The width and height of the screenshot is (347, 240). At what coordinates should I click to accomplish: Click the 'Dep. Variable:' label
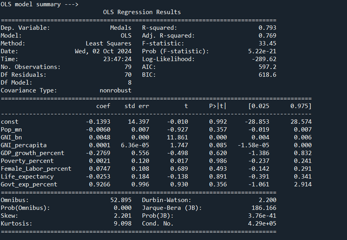pyautogui.click(x=25, y=28)
